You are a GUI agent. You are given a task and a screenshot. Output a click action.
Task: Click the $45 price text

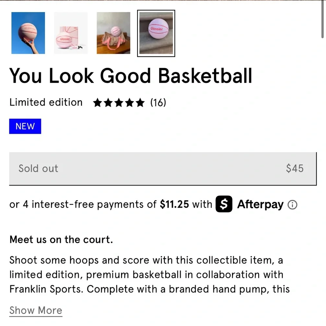294,169
